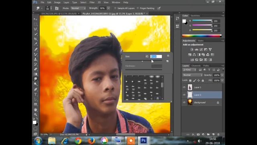This screenshot has width=257, height=145.
Task: Open the Window menu
Action: pyautogui.click(x=116, y=2)
